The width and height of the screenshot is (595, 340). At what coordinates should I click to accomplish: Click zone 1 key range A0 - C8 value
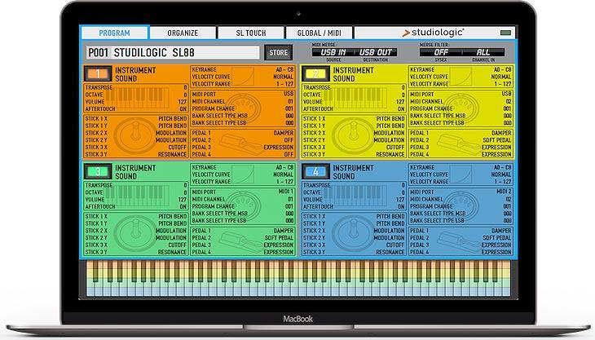[x=284, y=70]
